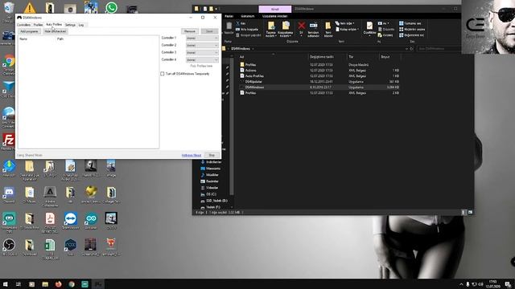Screen dimensions: 515x289
Task: Click Stop button in DS4Windows
Action: [x=212, y=155]
